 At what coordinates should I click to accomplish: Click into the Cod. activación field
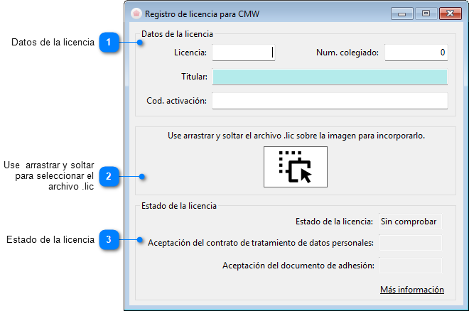tap(330, 101)
